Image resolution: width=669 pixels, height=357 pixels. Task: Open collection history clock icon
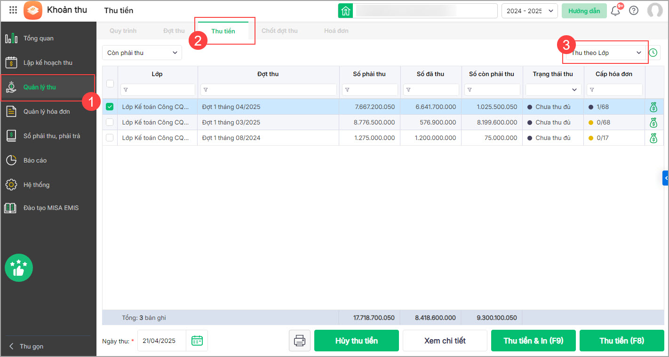(x=653, y=53)
